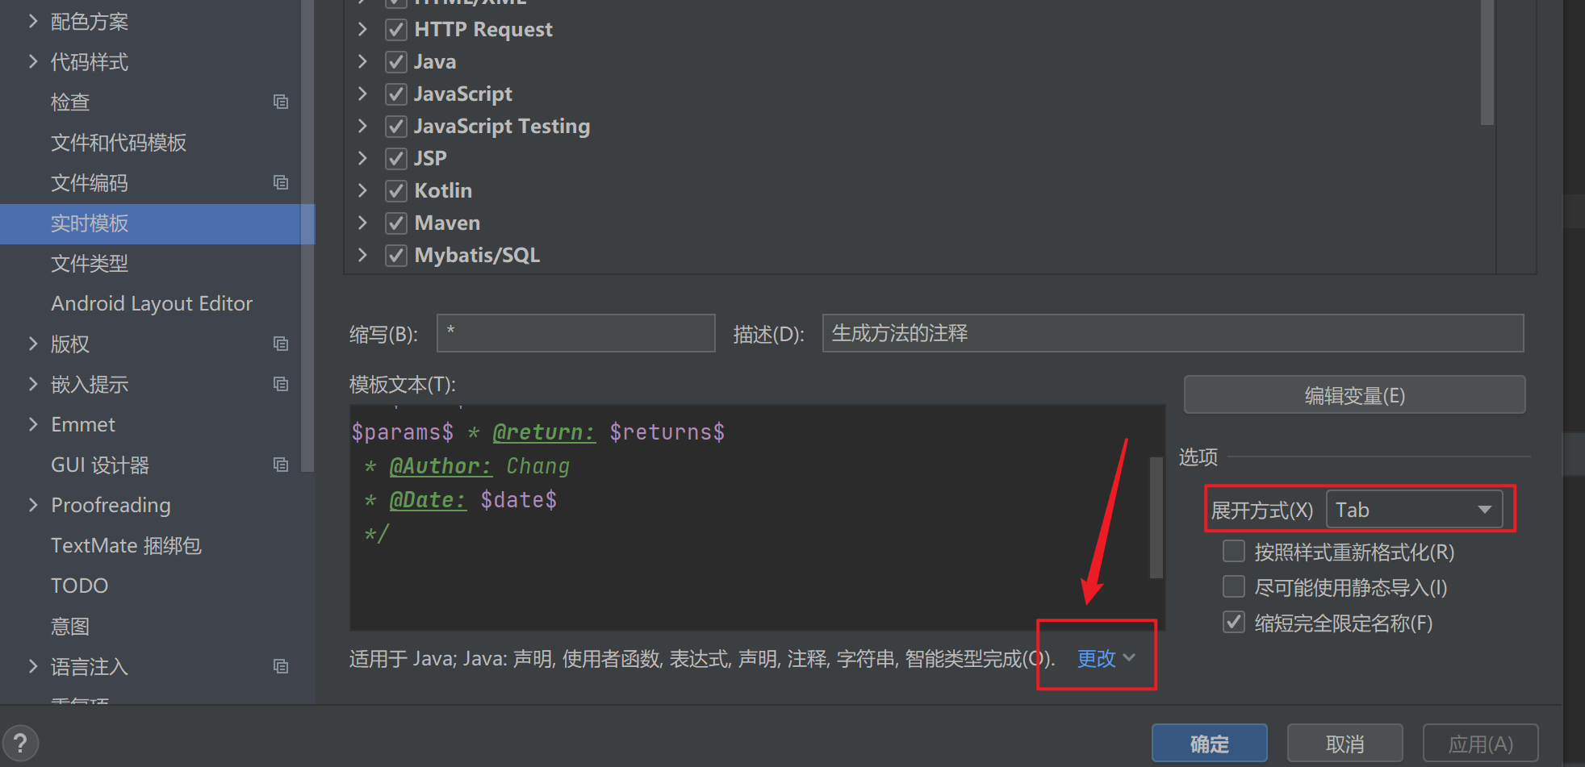
Task: Uncheck the JavaScript template group
Action: pyautogui.click(x=395, y=94)
